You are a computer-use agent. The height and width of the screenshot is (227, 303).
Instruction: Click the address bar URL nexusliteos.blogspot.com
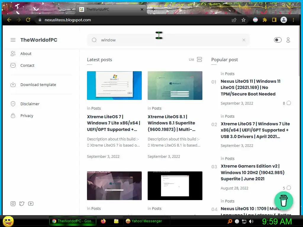[68, 20]
